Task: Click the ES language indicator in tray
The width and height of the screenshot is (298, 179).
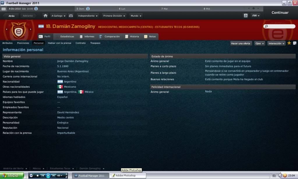Action: tap(274, 176)
